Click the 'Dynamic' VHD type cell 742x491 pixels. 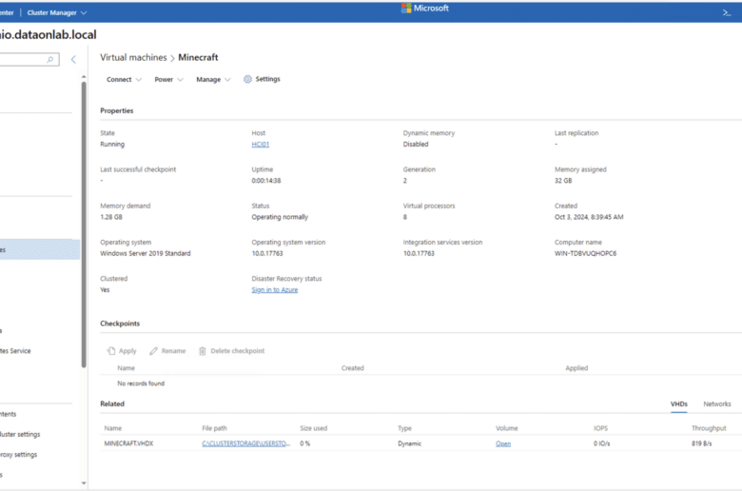[409, 443]
